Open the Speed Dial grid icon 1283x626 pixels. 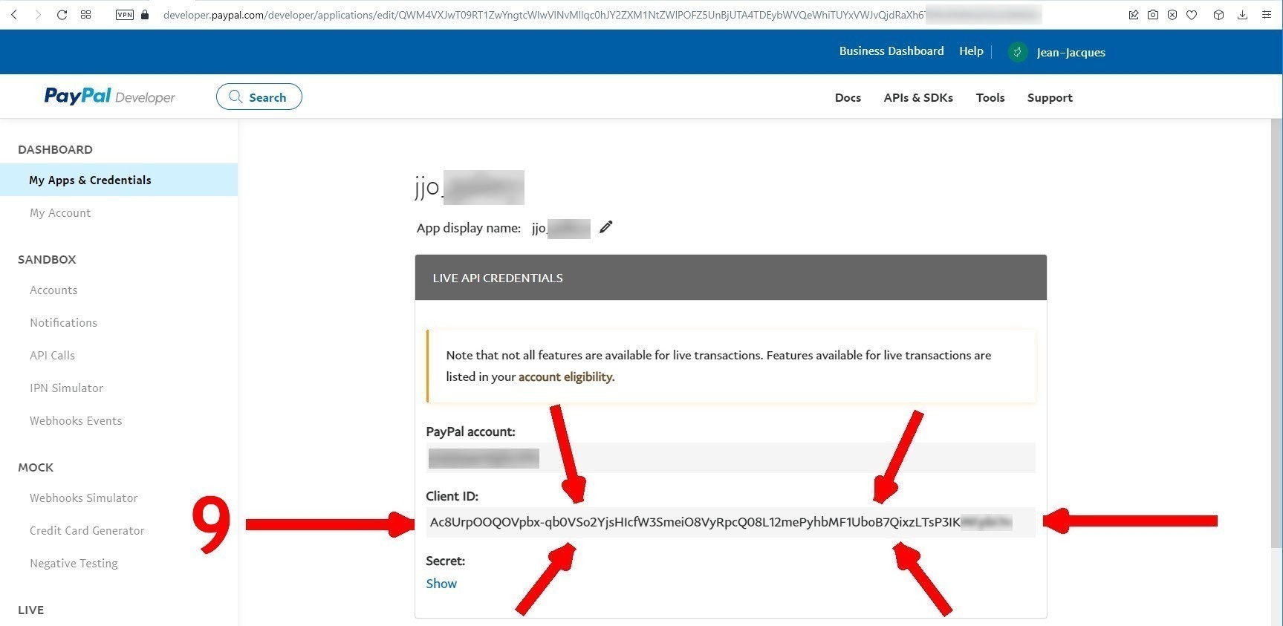[86, 15]
